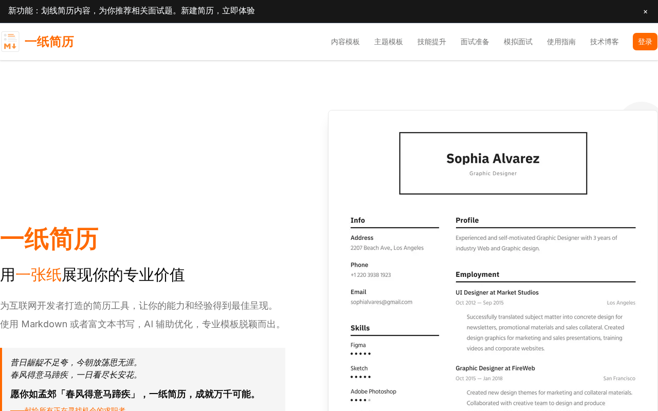Click the Experienced and self-motivated profile paragraph

coord(536,243)
